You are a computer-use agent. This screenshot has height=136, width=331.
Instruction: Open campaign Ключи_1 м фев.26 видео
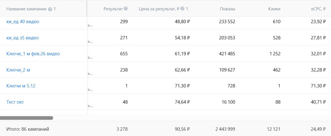tap(33, 54)
